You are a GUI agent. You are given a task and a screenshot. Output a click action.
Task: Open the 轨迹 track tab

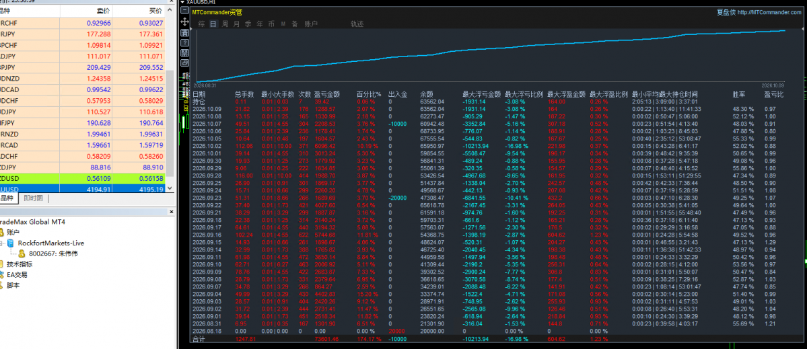pyautogui.click(x=357, y=24)
